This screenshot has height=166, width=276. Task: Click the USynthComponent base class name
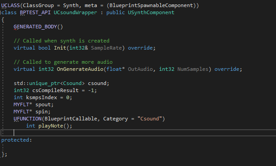pyautogui.click(x=151, y=12)
